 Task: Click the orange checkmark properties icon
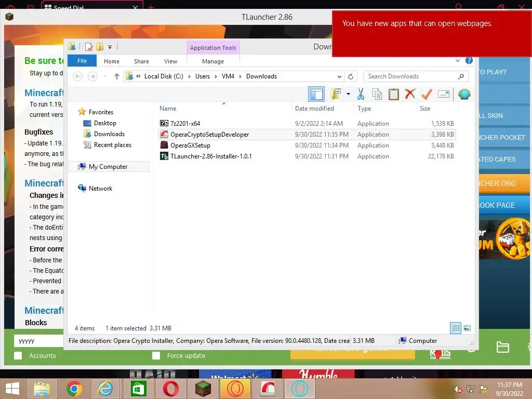click(x=427, y=94)
